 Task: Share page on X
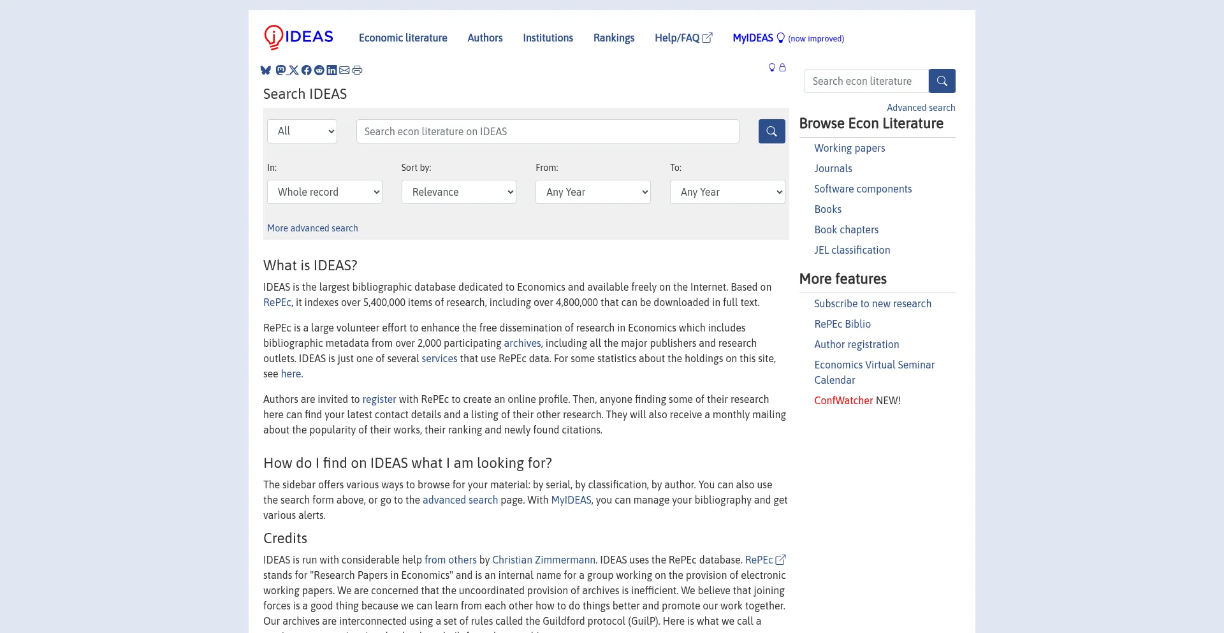293,70
